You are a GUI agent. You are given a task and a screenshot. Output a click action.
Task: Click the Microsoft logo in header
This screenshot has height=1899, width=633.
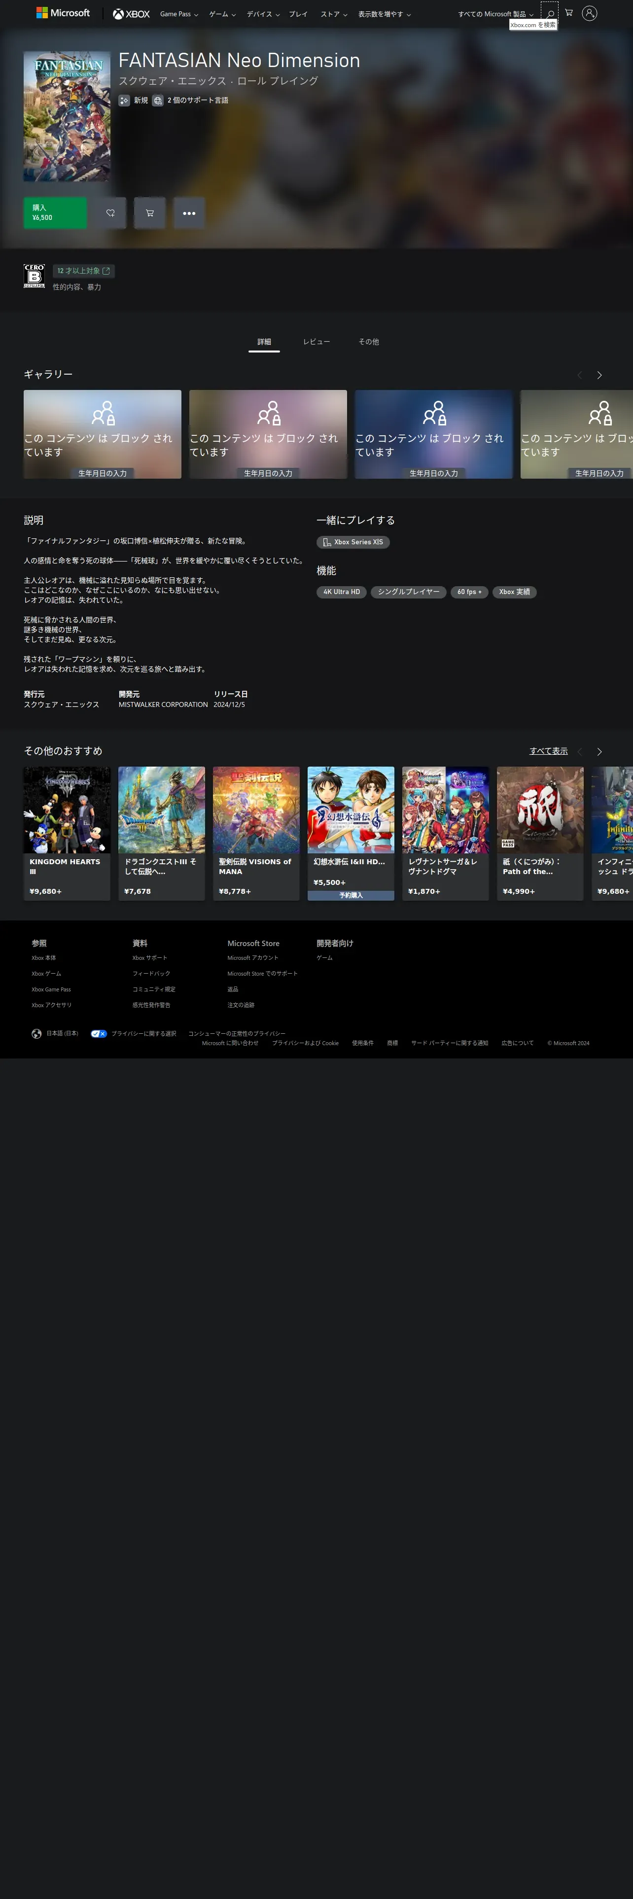(x=64, y=13)
